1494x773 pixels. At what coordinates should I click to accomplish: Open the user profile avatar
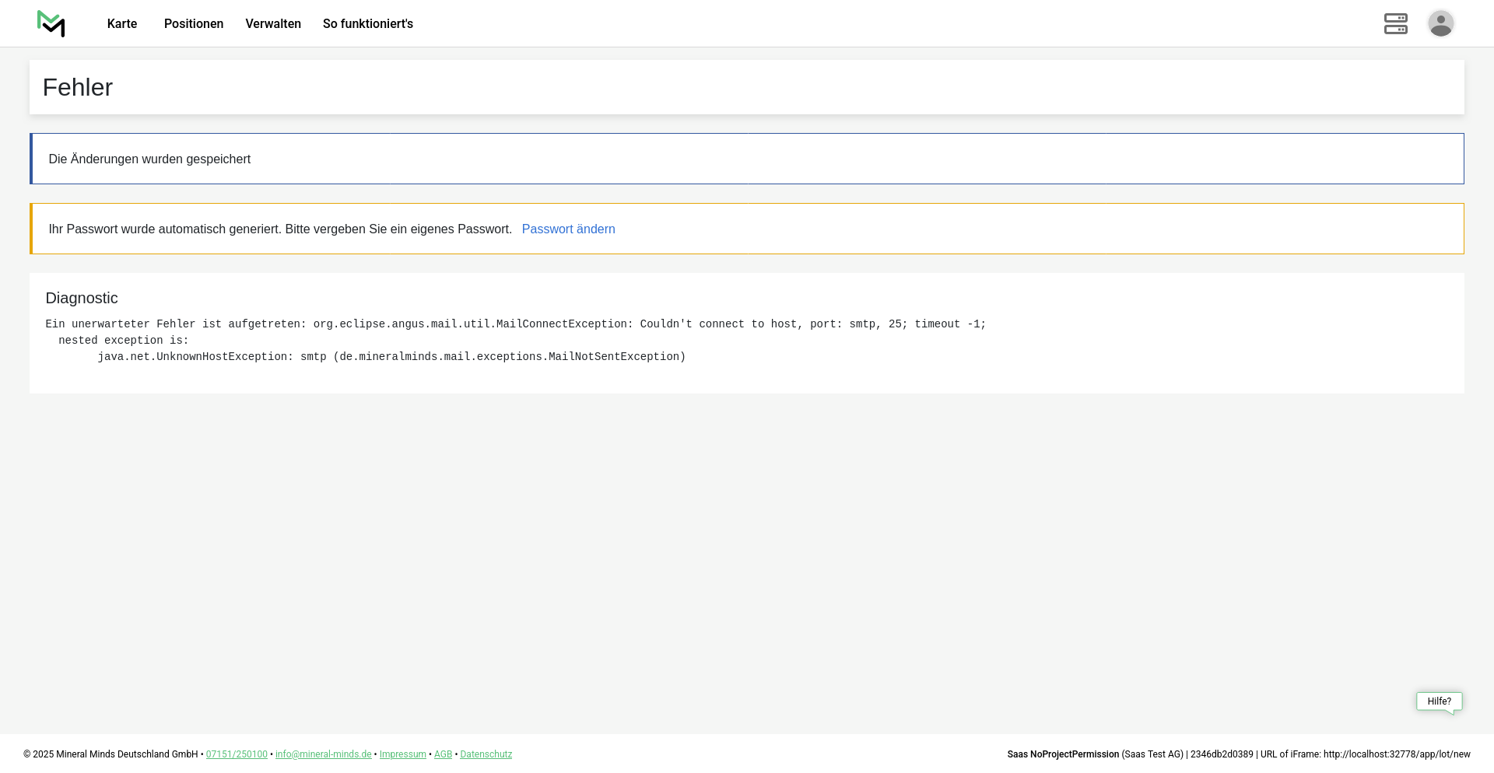[x=1440, y=24]
